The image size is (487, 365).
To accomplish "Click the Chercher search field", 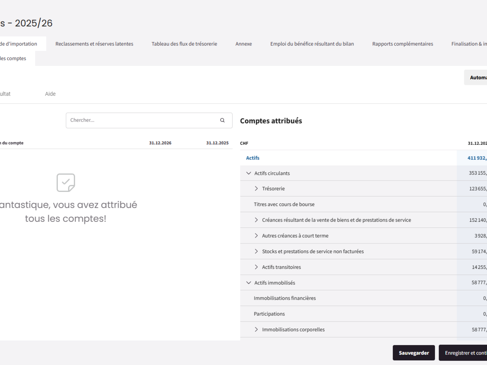I will pos(143,120).
